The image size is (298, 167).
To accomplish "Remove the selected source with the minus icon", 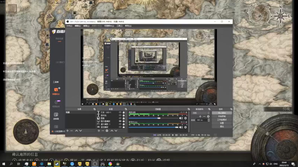I will point(103,131).
